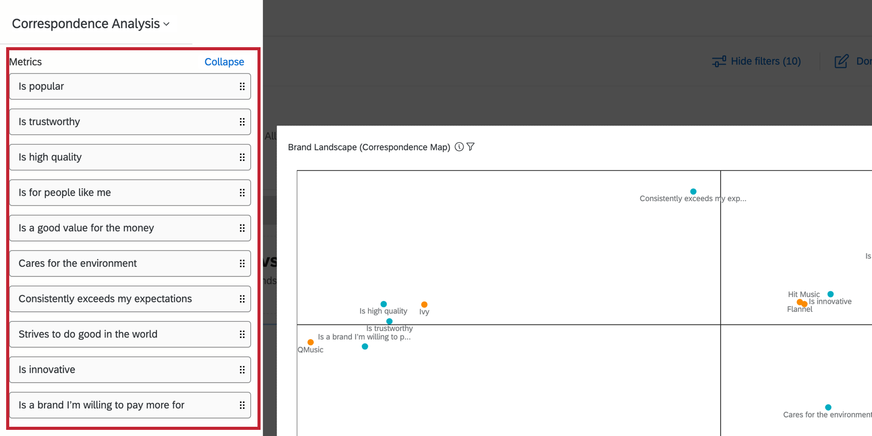Click the Ivy brand point on map

pos(424,305)
